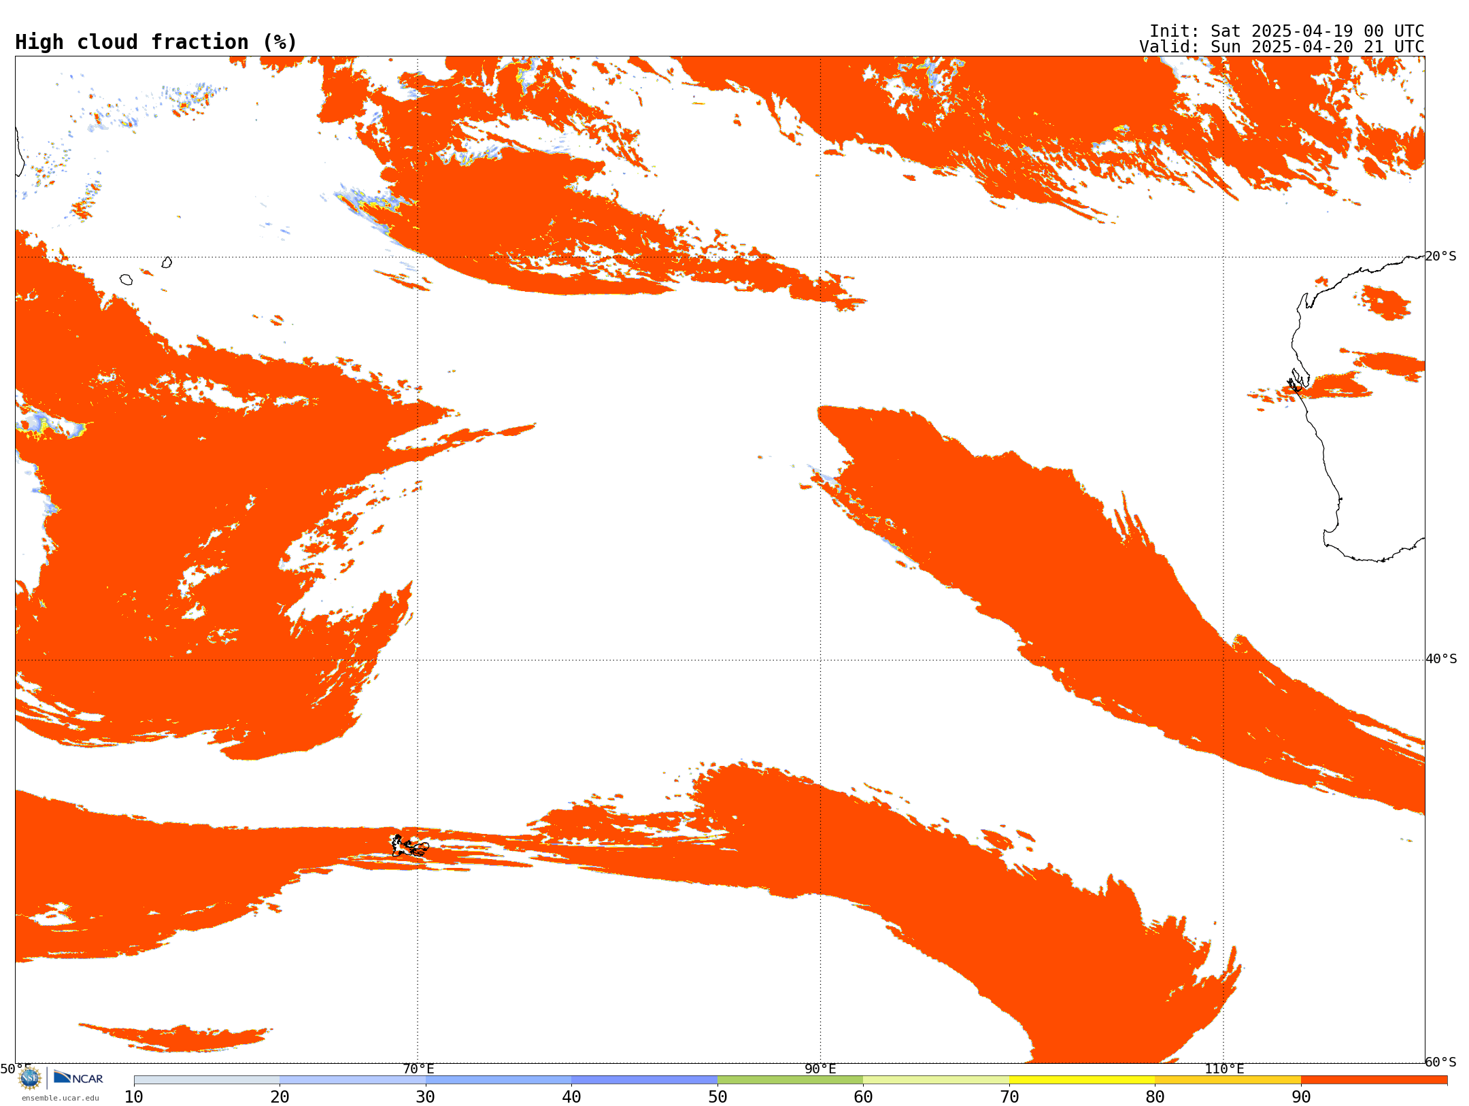Pick the 30-40 blue colorbar segment
Viewport: 1469px width, 1106px height.
(x=499, y=1080)
